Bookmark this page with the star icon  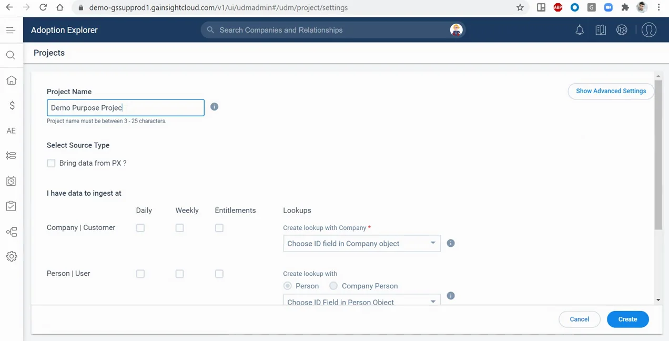520,7
